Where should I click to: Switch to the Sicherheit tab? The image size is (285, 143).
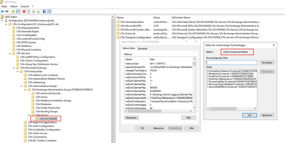point(142,48)
